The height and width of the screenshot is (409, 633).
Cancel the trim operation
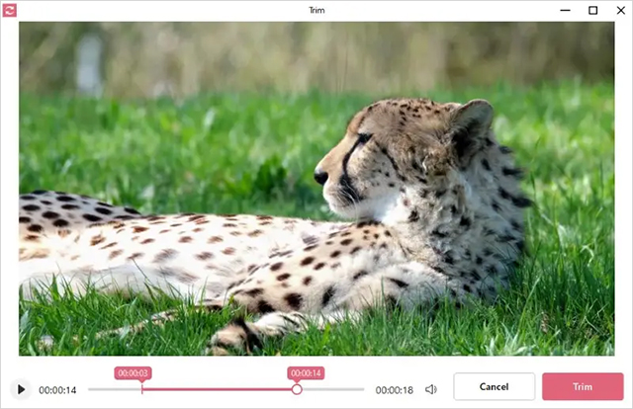point(495,386)
